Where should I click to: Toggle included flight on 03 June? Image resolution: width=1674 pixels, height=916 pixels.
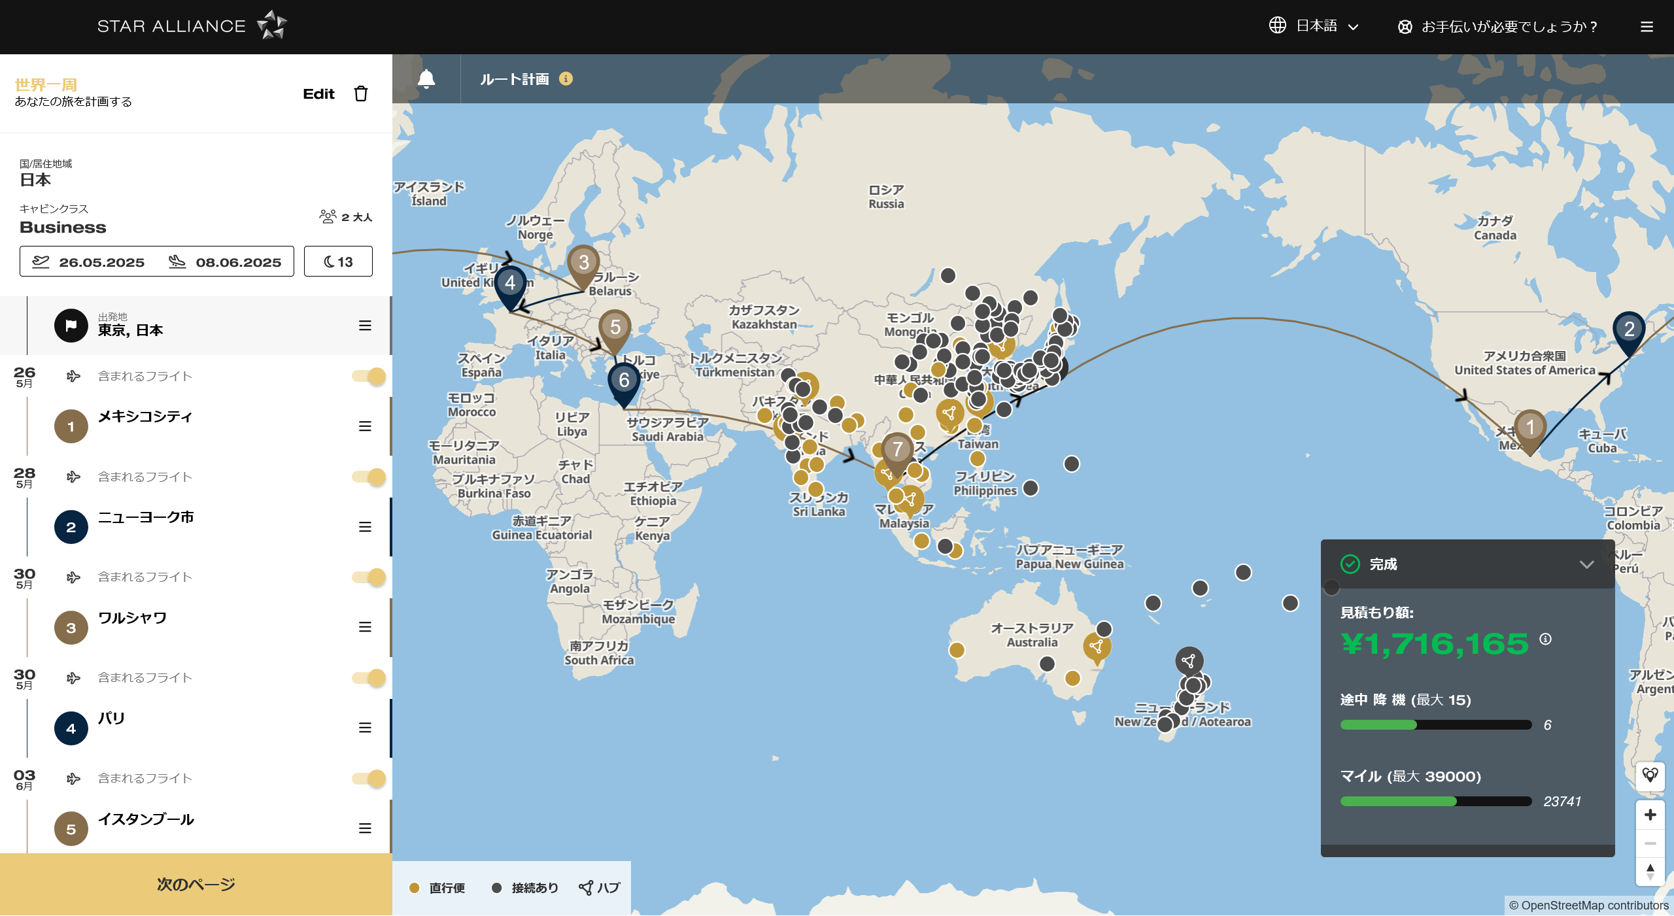(369, 779)
